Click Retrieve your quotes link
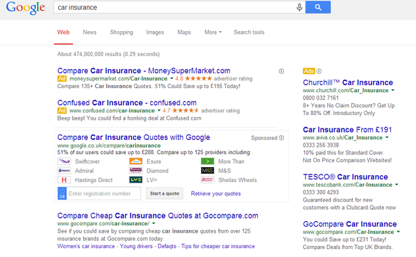Screen dimensions: 416x257 tap(216, 193)
